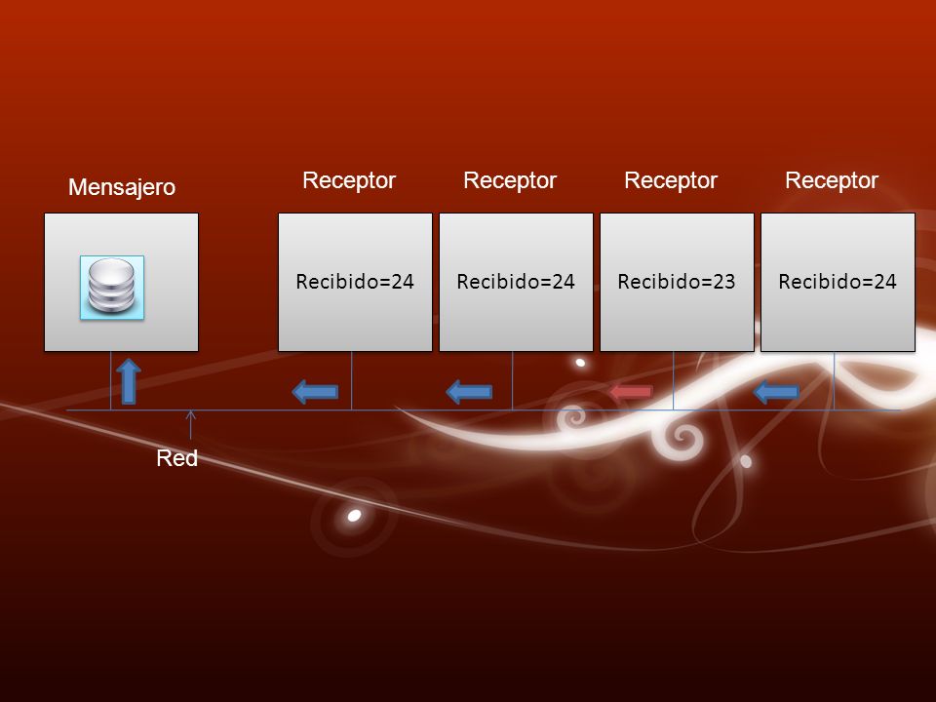936x702 pixels.
Task: Select Recibido=24 text in the leftmost Receptor box
Action: coord(355,281)
